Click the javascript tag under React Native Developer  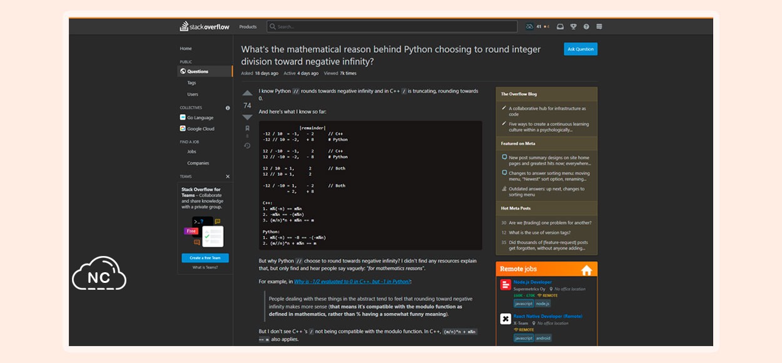coord(524,338)
